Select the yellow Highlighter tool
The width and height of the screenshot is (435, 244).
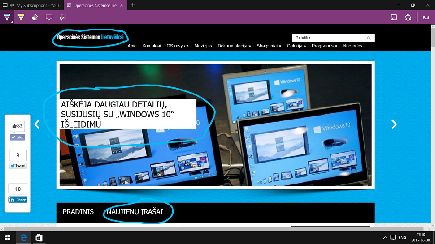pos(21,17)
